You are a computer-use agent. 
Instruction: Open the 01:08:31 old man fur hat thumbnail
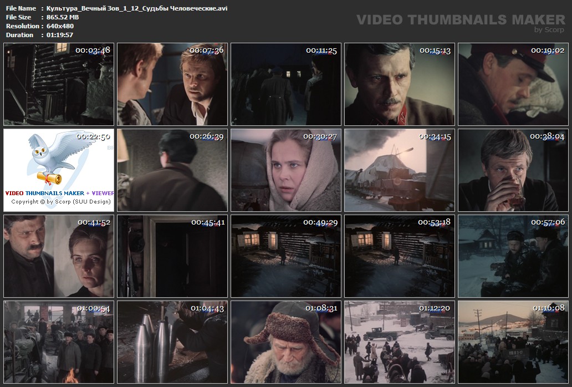point(285,342)
